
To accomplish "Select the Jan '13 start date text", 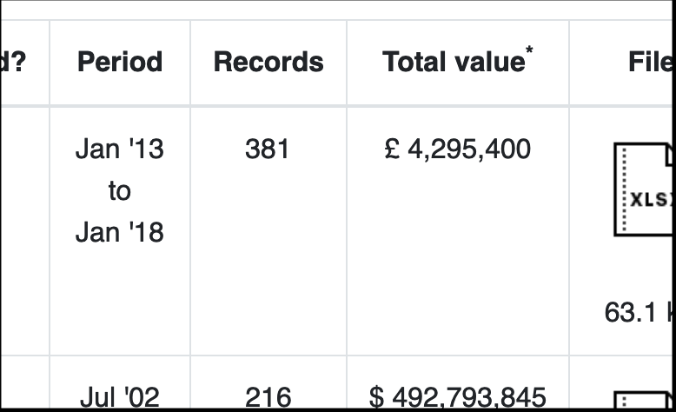I will tap(120, 150).
